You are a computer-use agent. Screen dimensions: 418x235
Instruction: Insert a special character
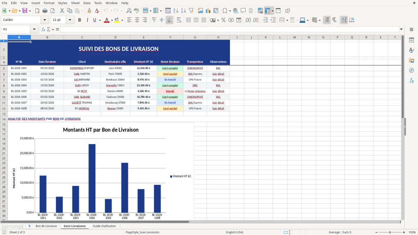[225, 10]
